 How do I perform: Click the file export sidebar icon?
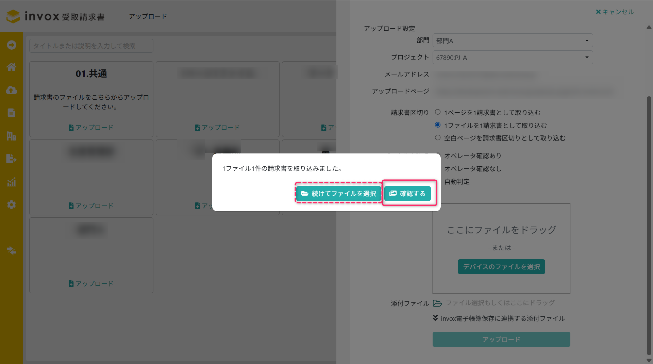11,159
